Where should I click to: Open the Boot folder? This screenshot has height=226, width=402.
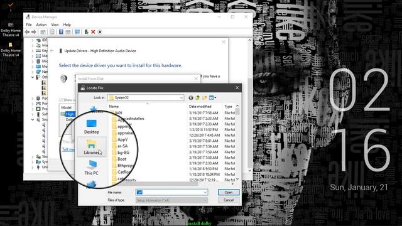119,159
